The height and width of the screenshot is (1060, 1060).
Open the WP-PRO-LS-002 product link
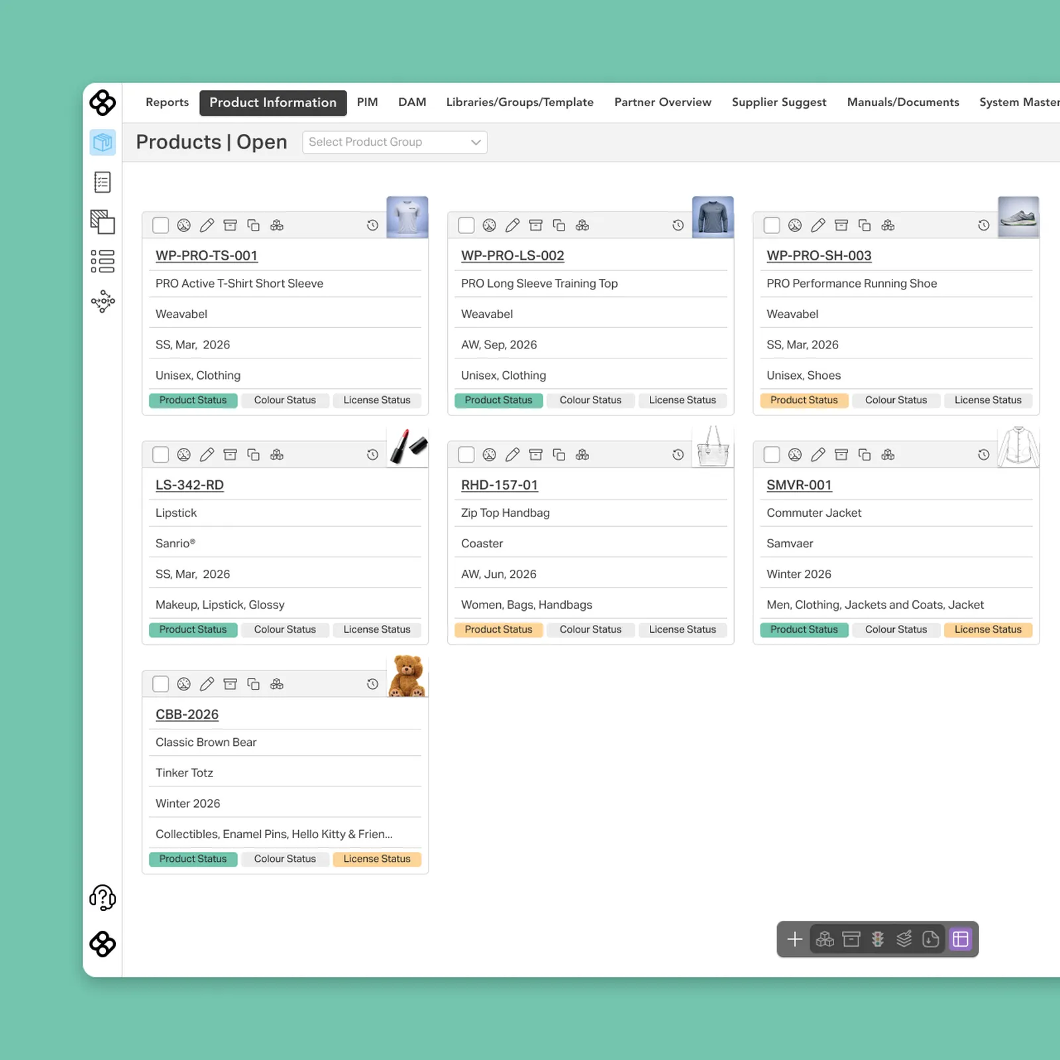pyautogui.click(x=513, y=256)
